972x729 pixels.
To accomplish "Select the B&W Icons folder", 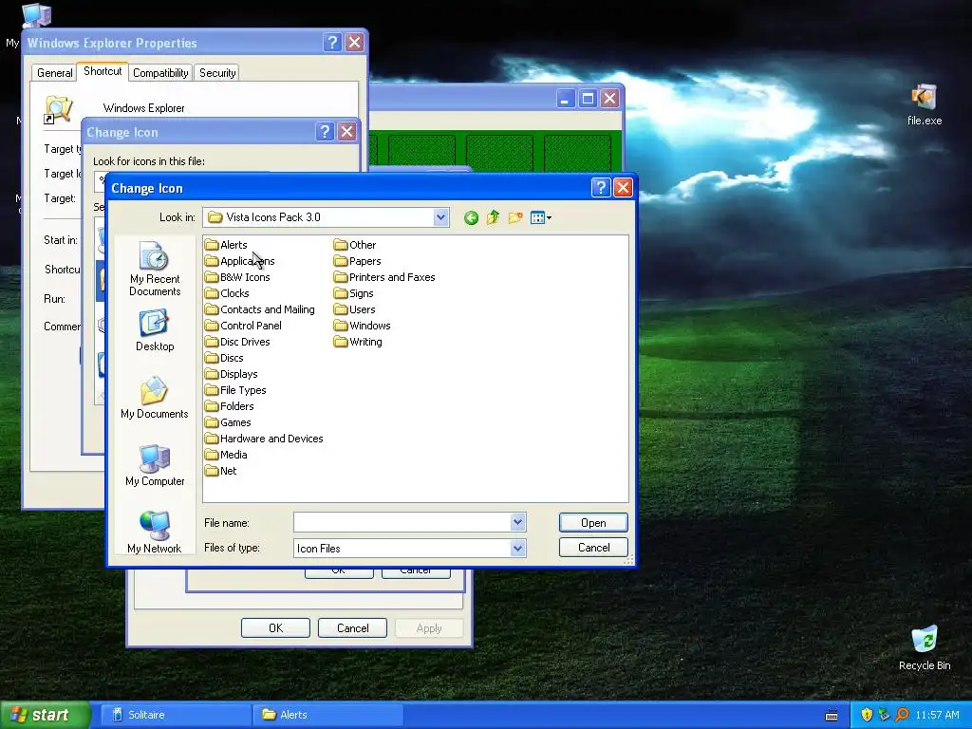I will click(237, 277).
